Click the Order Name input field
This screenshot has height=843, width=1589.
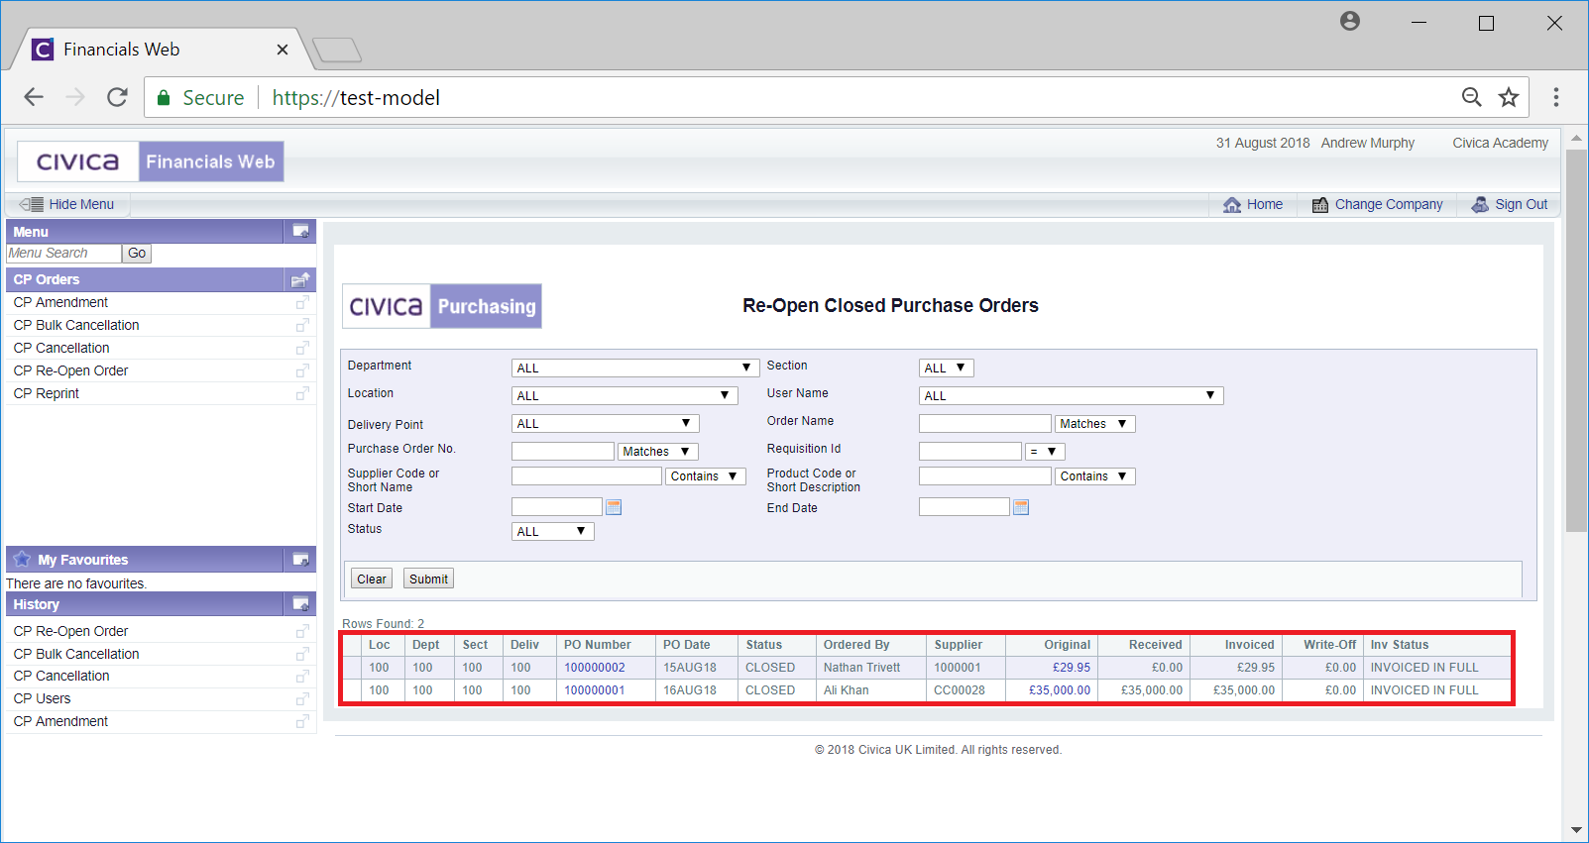(x=984, y=423)
